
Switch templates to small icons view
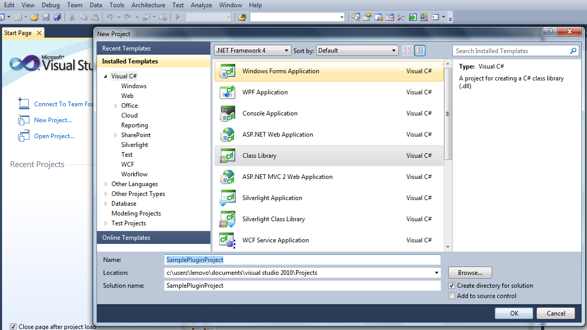click(407, 51)
